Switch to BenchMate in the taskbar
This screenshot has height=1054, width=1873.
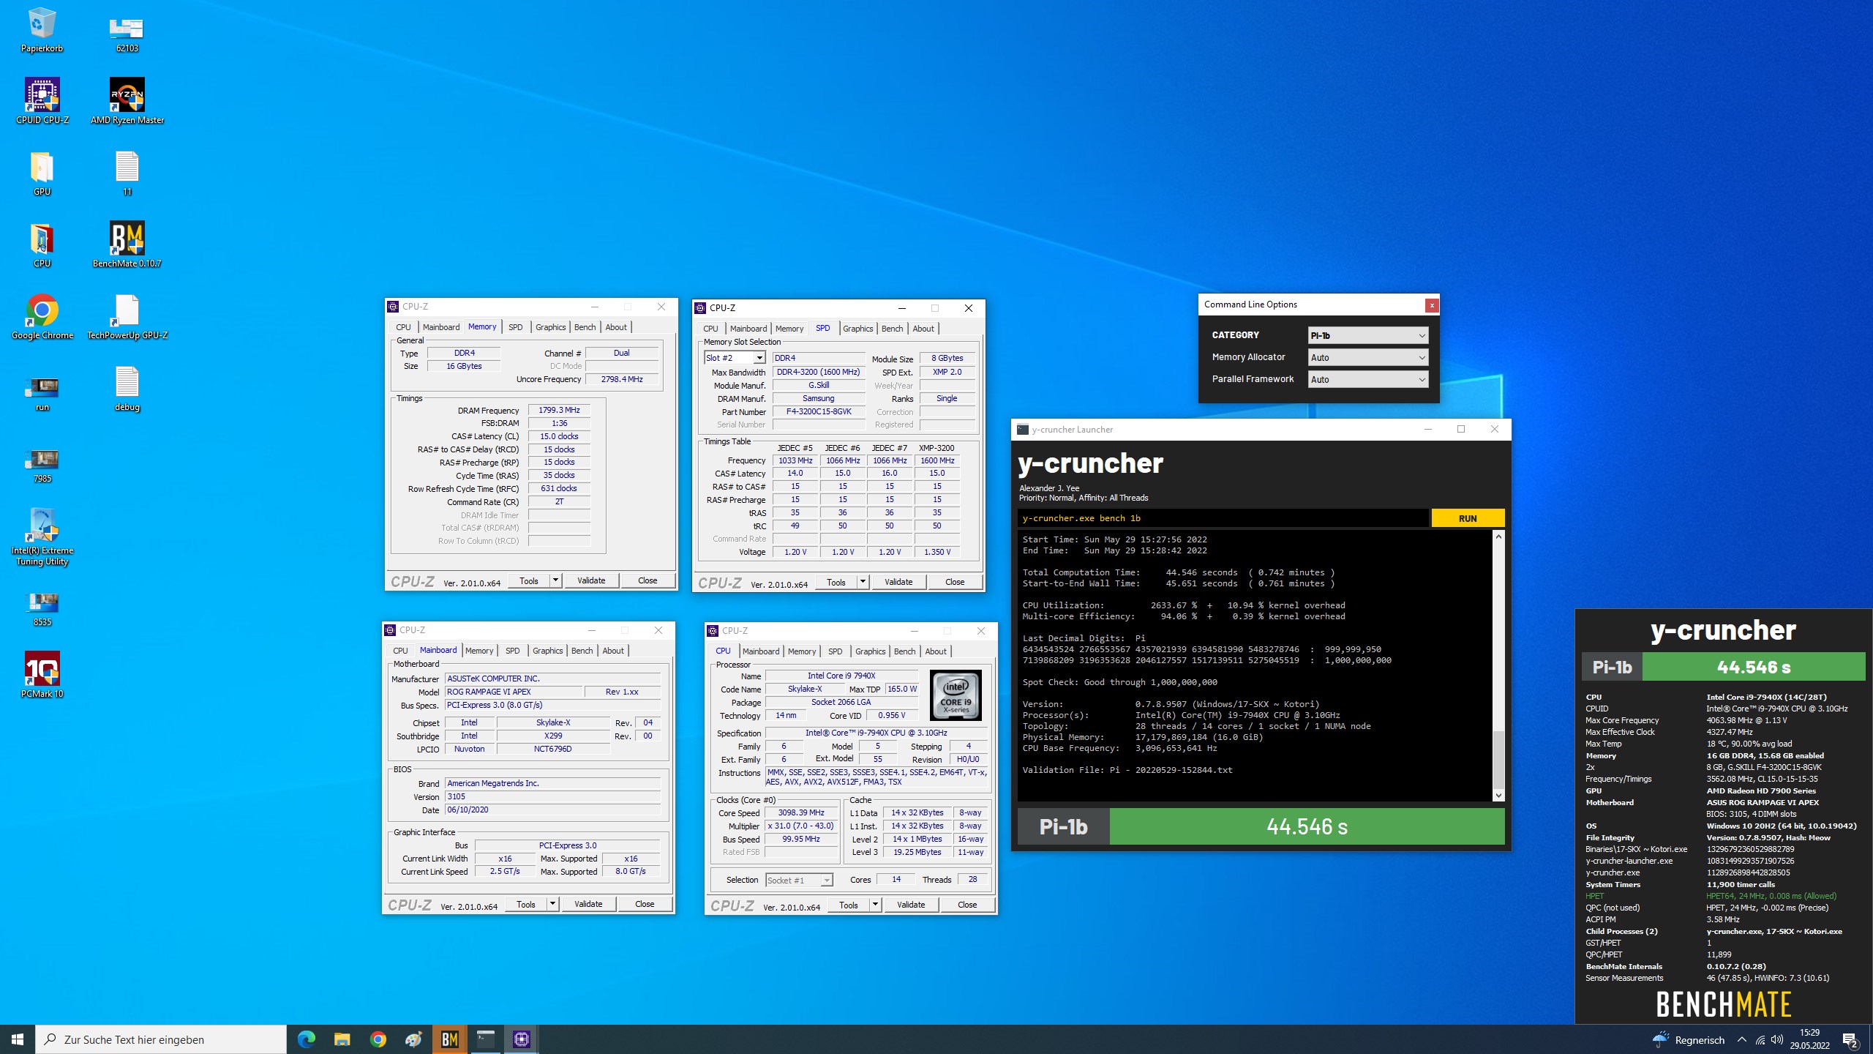click(449, 1039)
